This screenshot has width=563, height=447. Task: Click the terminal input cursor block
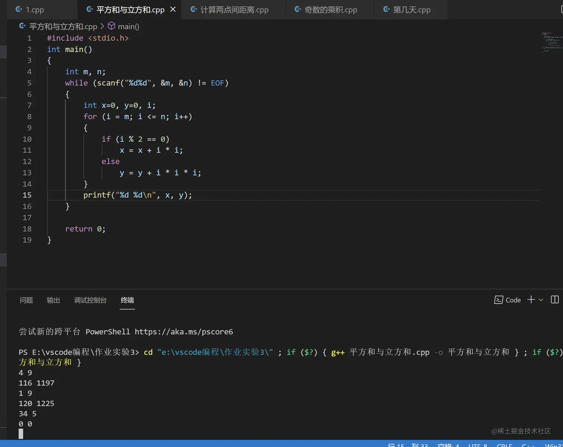21,434
